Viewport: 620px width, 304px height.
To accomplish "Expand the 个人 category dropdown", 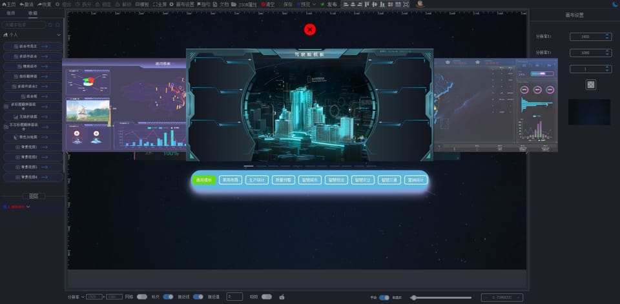I will pos(59,35).
